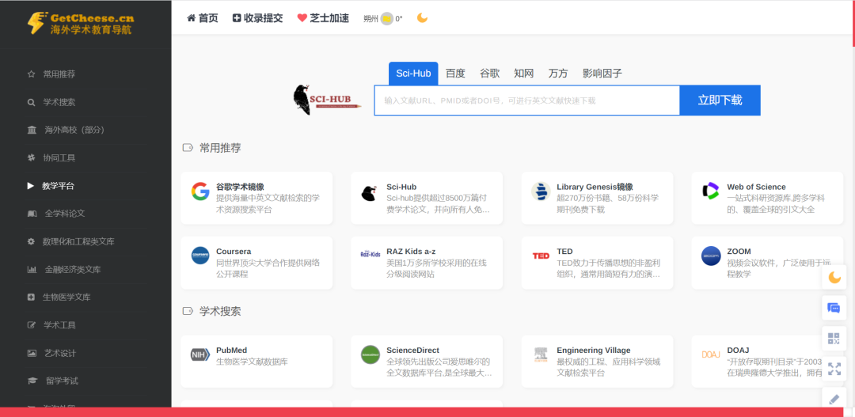
Task: Click the ZOOM logo icon
Action: [x=711, y=256]
